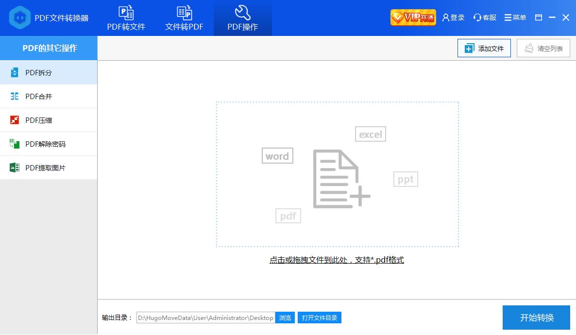Open the 菜单 menu

515,17
